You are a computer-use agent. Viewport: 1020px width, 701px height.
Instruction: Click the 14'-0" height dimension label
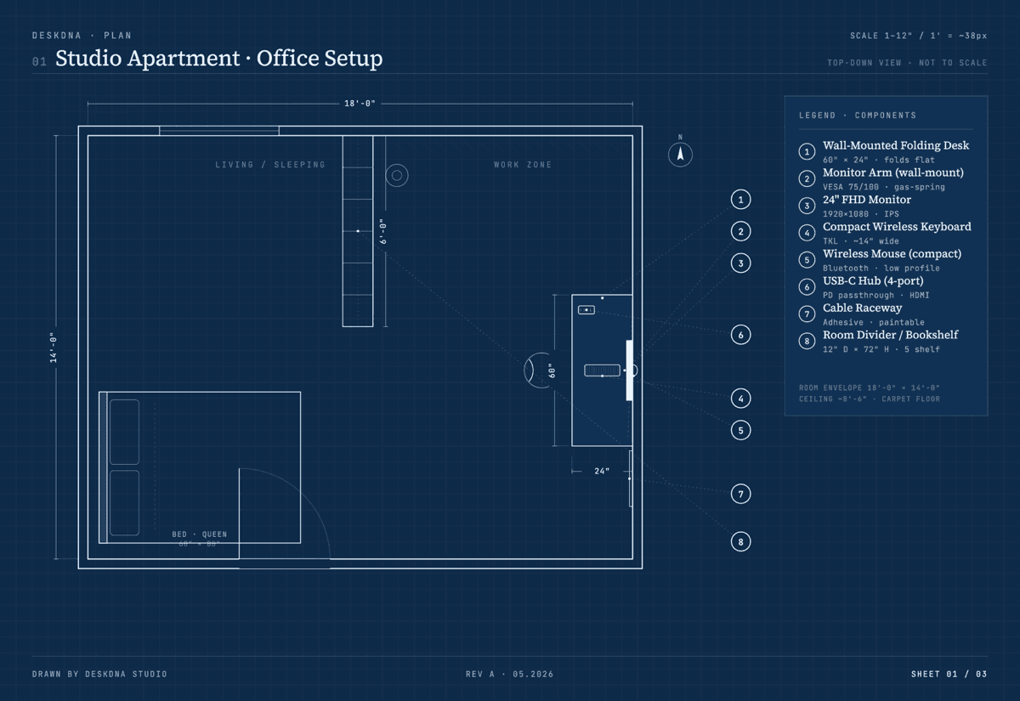[54, 348]
